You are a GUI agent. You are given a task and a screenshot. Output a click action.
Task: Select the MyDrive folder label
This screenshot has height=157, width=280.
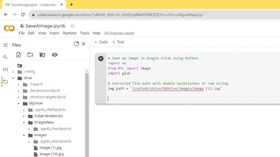click(x=36, y=103)
